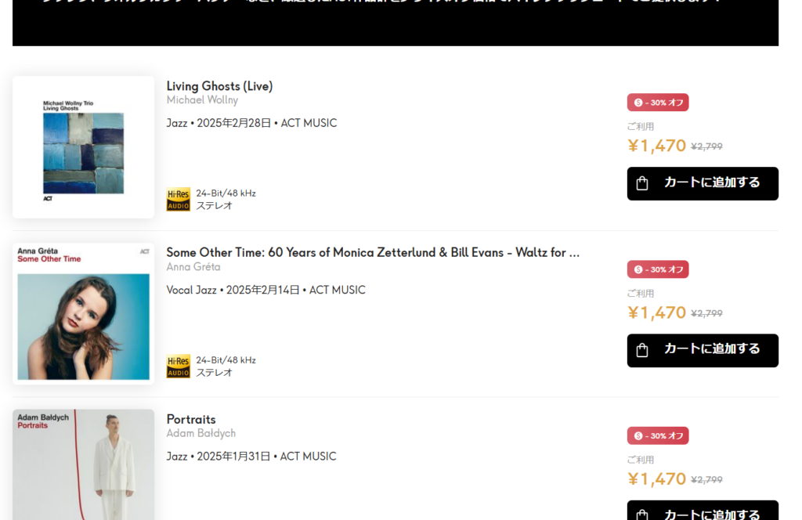Click the shopping bag icon for Living Ghosts

[642, 183]
